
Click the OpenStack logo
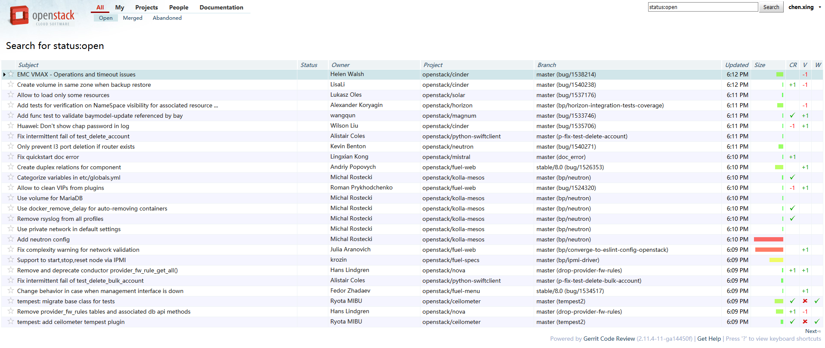coord(42,16)
